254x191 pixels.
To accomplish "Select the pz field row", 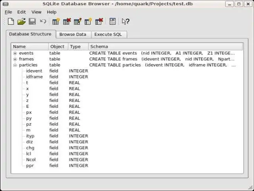I will point(127,124).
